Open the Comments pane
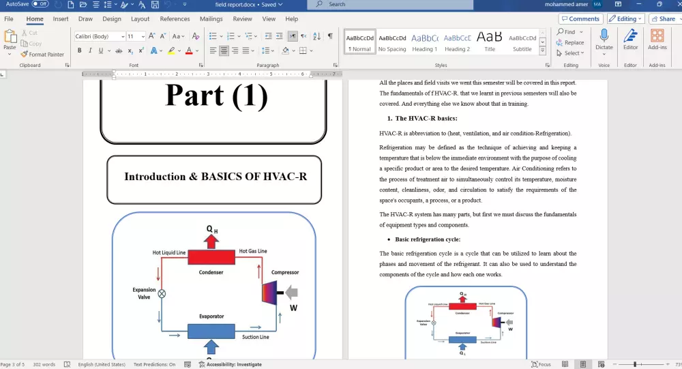Viewport: 682px width, 369px height. [x=580, y=18]
